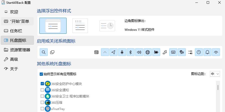Click the aTrustTray label text
This screenshot has width=225, height=112.
point(58,109)
